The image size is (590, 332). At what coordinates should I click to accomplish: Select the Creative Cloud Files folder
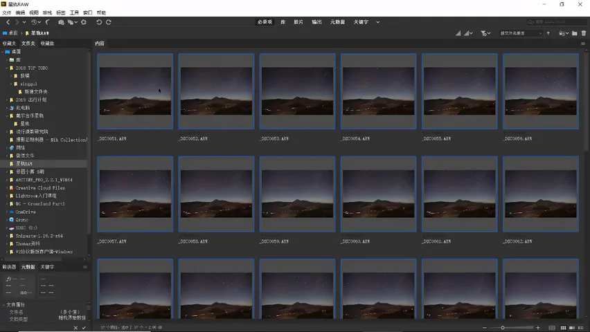40,188
